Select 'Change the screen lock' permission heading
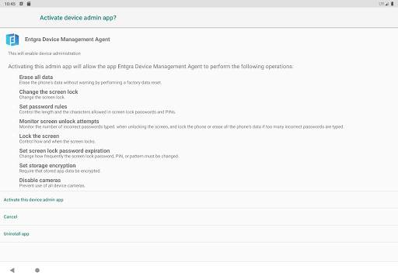Screen dimensions: 398x279 48,91
